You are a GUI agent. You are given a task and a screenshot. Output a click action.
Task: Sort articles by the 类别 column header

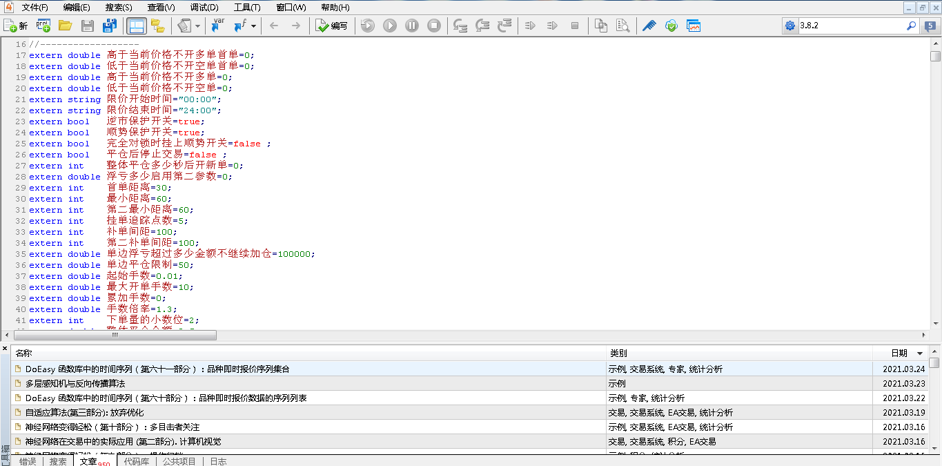[739, 353]
